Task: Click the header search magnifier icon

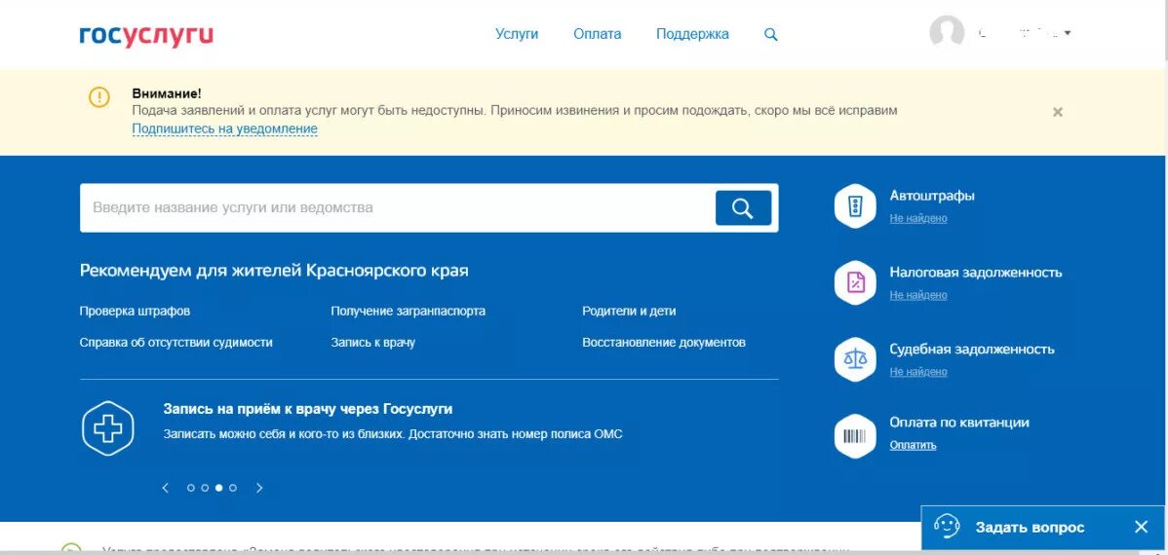Action: pos(771,34)
